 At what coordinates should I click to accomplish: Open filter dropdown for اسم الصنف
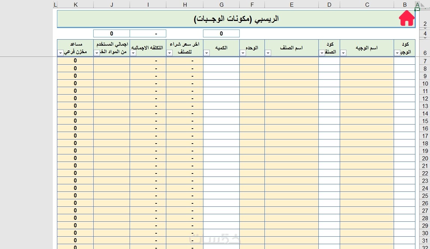[268, 53]
